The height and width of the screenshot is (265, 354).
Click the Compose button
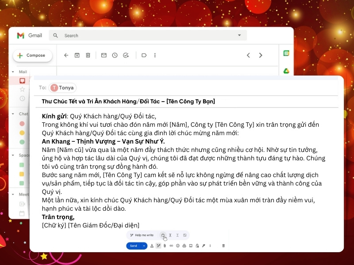32,56
